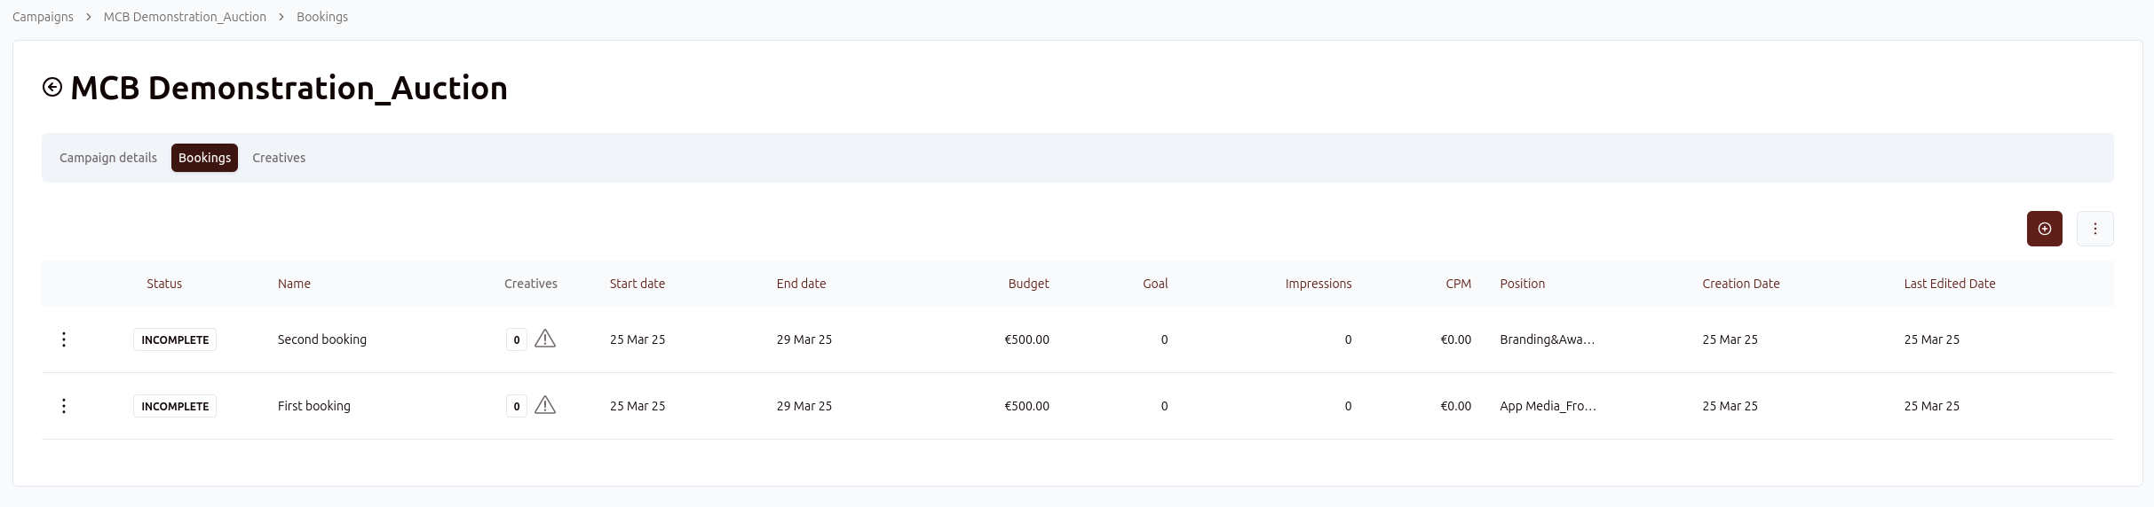Click the Second booking name
The width and height of the screenshot is (2154, 507).
(321, 339)
